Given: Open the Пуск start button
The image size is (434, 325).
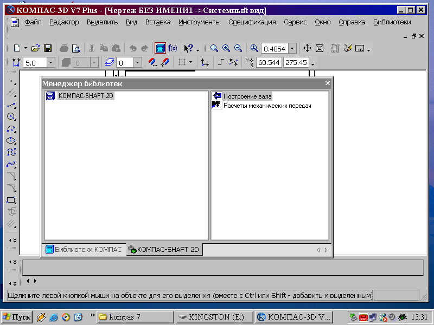Looking at the screenshot, I should coord(17,317).
